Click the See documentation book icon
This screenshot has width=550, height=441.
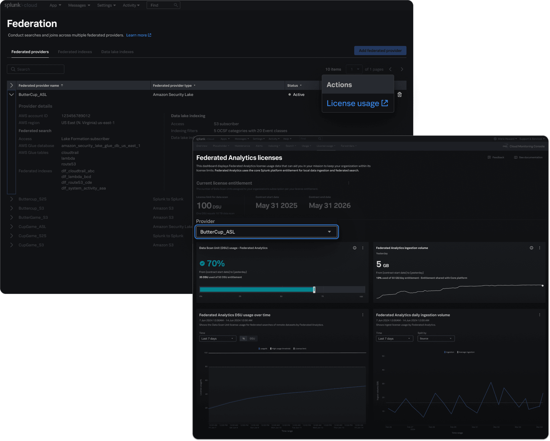[x=516, y=157]
